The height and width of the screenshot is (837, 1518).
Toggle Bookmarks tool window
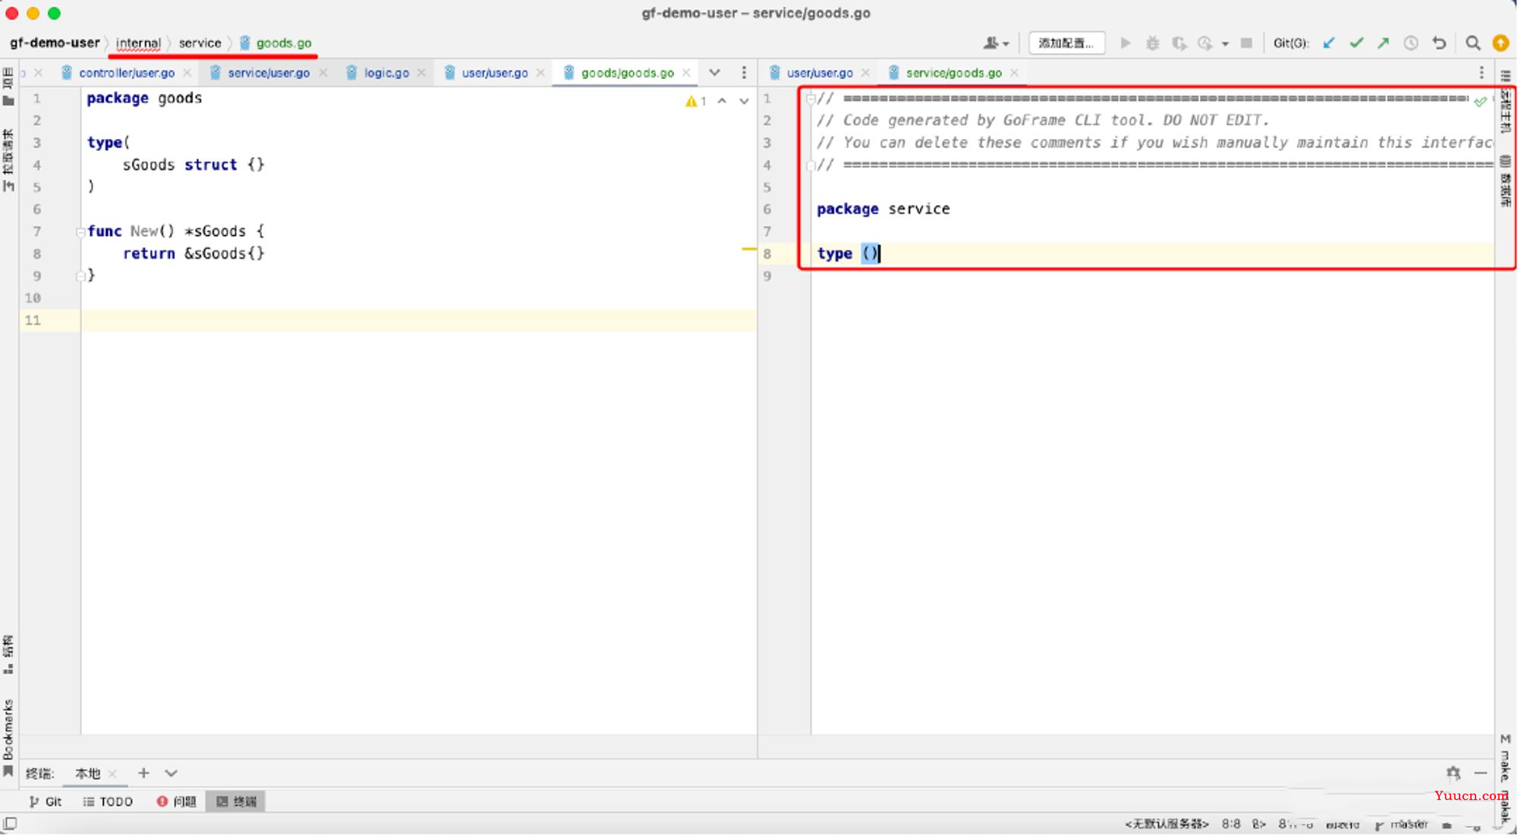(x=8, y=738)
